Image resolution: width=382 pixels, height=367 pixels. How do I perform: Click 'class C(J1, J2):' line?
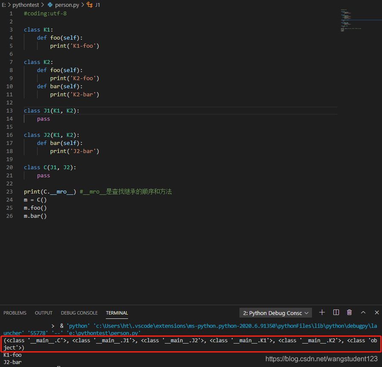pyautogui.click(x=50, y=168)
